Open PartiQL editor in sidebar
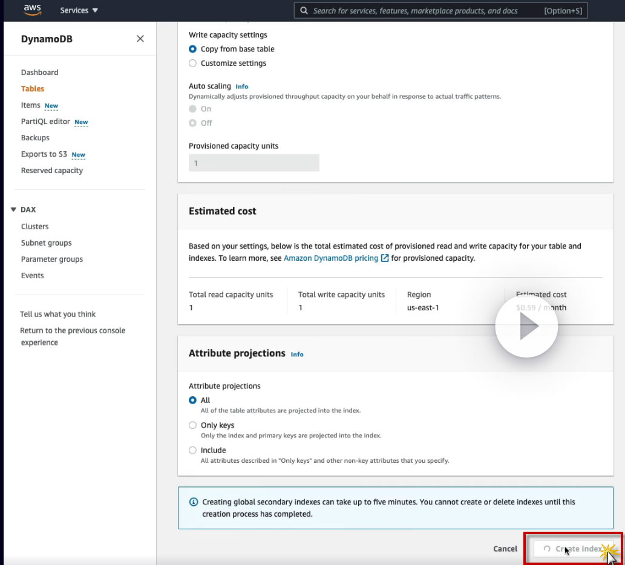The height and width of the screenshot is (565, 625). (x=45, y=122)
